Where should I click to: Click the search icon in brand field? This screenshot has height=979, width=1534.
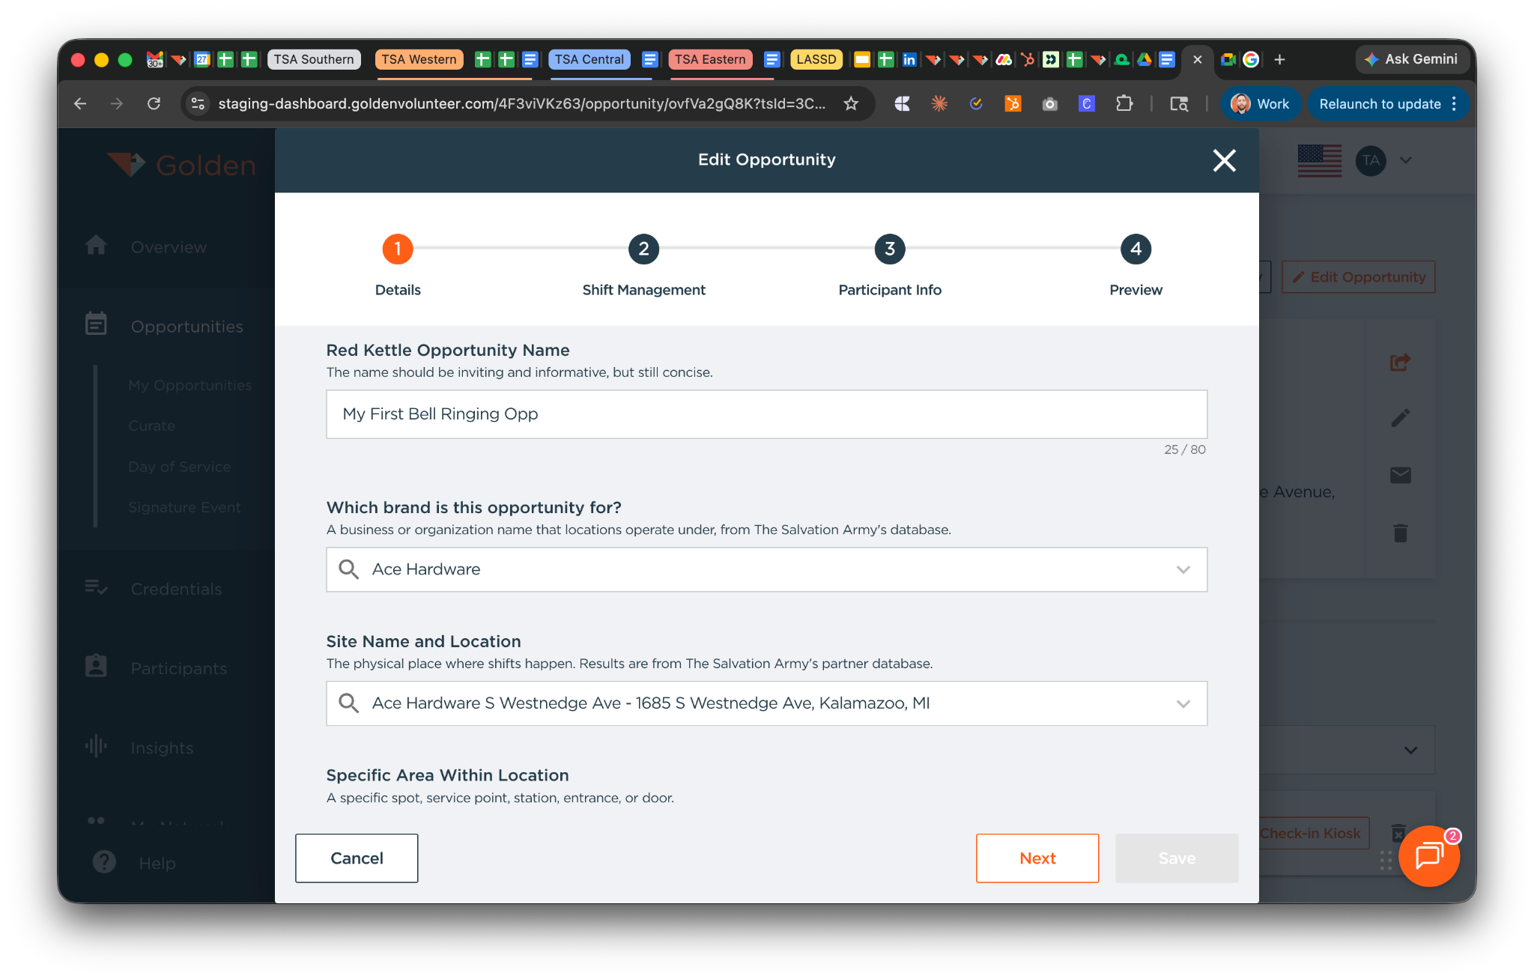pos(348,569)
